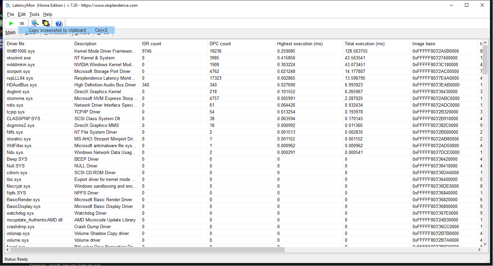Image resolution: width=493 pixels, height=266 pixels.
Task: Click the overlapping yellow squares copy icon
Action: click(46, 23)
